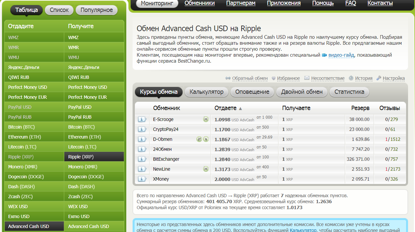Viewport: 415px width, 232px height.
Task: Select Ripple (XRP) in the Получите column
Action: tap(94, 157)
